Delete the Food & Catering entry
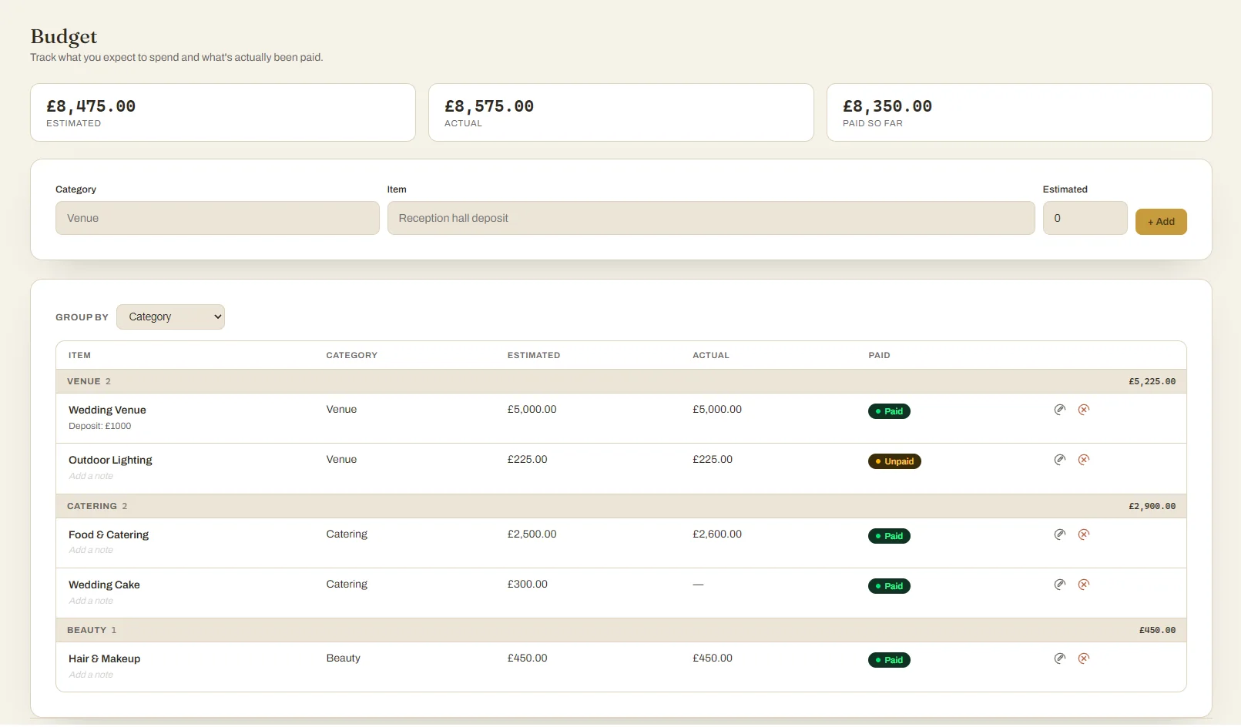Viewport: 1241px width, 727px height. pos(1084,534)
